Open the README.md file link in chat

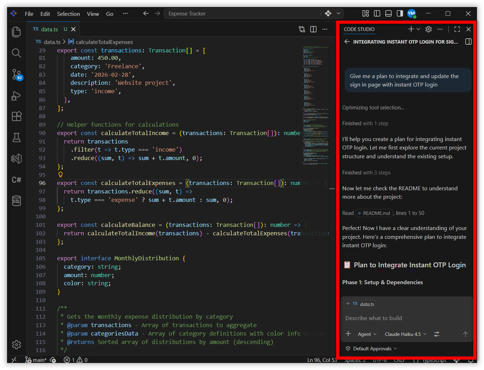[x=374, y=213]
